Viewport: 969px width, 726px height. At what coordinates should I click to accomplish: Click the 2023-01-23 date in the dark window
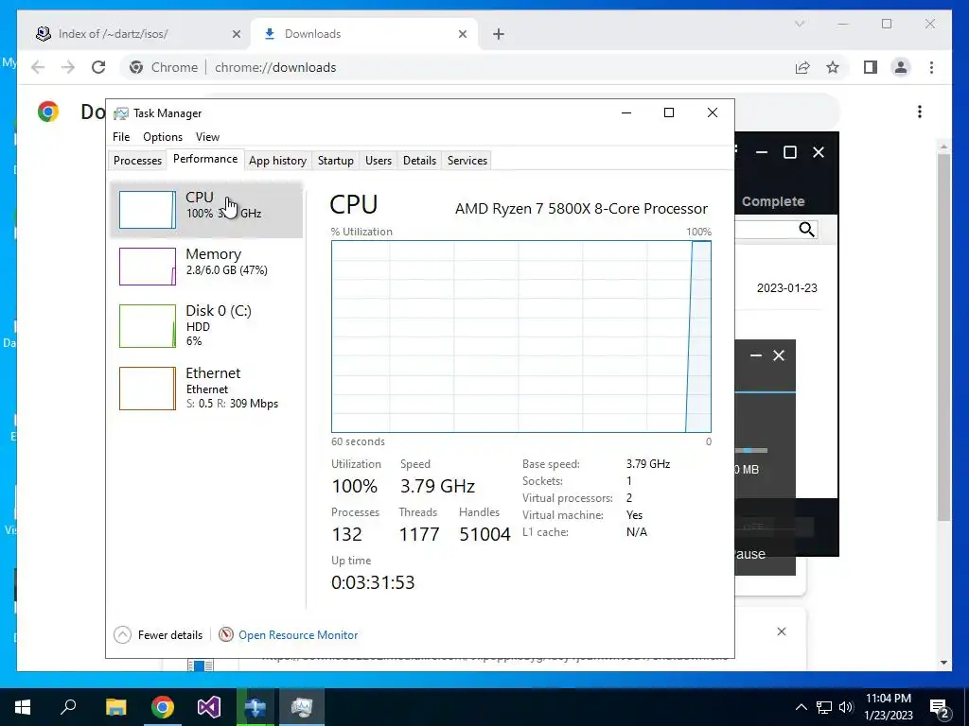click(x=786, y=288)
